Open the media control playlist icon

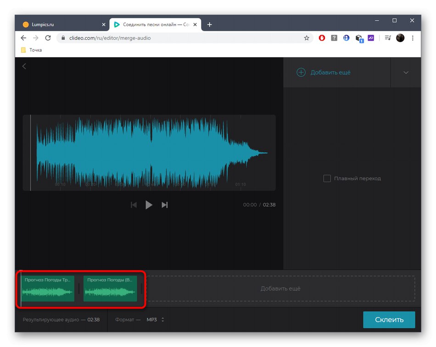click(x=388, y=38)
